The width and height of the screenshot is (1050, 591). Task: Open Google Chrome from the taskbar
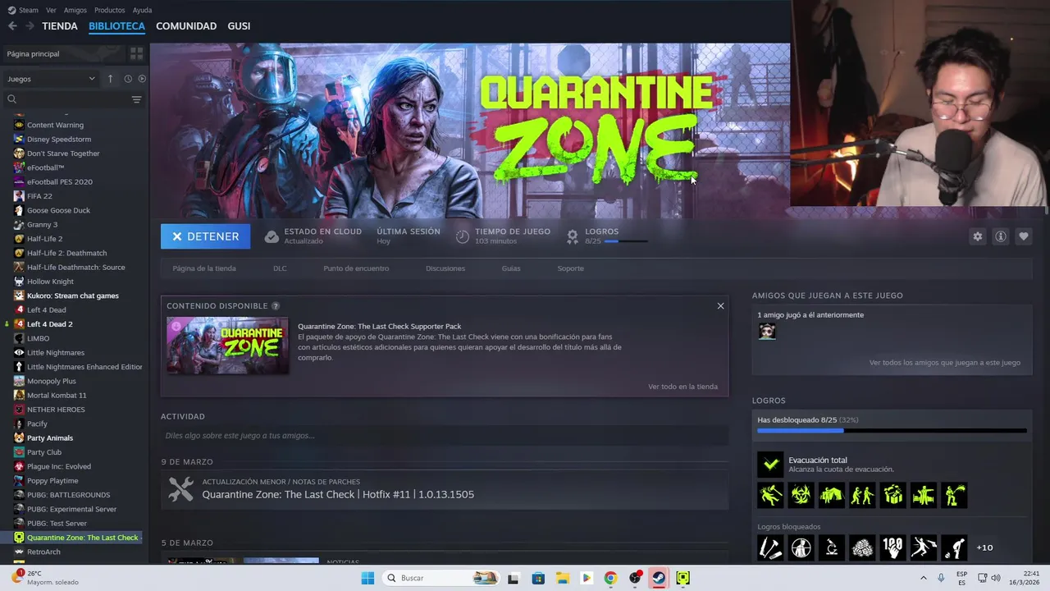610,578
